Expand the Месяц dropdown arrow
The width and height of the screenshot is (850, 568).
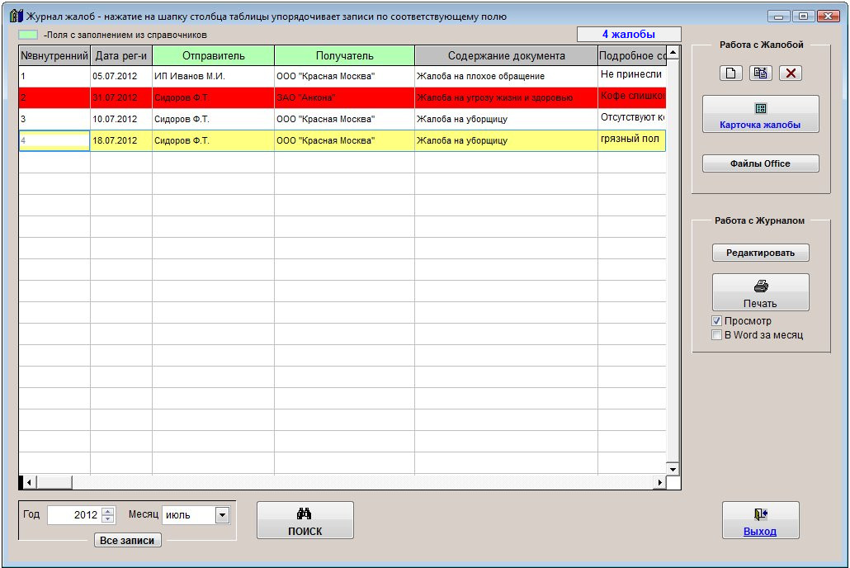(x=222, y=515)
